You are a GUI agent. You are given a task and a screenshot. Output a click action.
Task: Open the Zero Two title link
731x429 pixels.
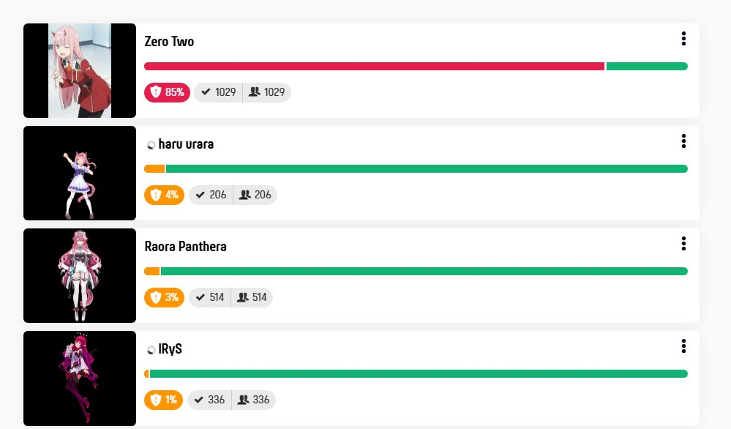coord(169,42)
